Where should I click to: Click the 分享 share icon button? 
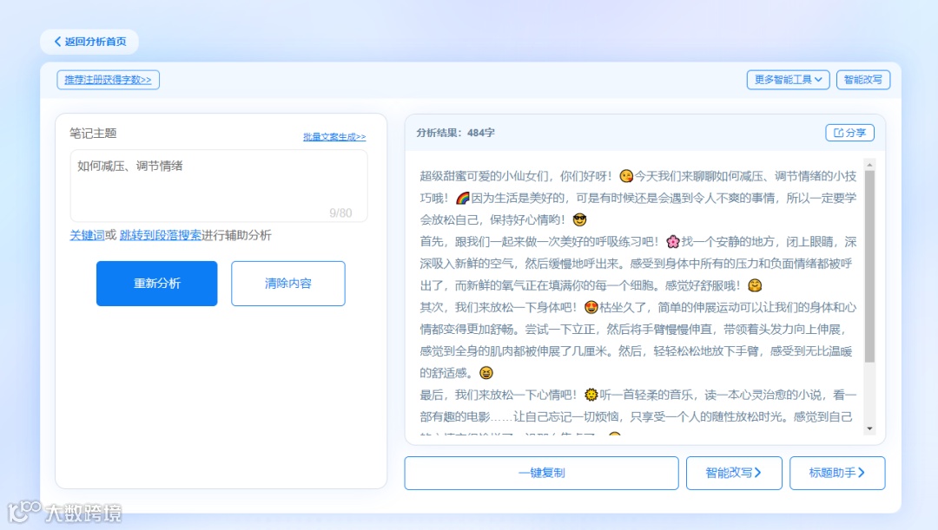[x=849, y=133]
